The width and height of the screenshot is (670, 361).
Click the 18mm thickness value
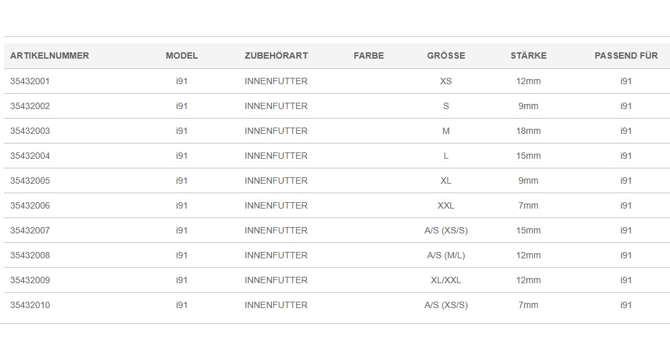tap(528, 131)
